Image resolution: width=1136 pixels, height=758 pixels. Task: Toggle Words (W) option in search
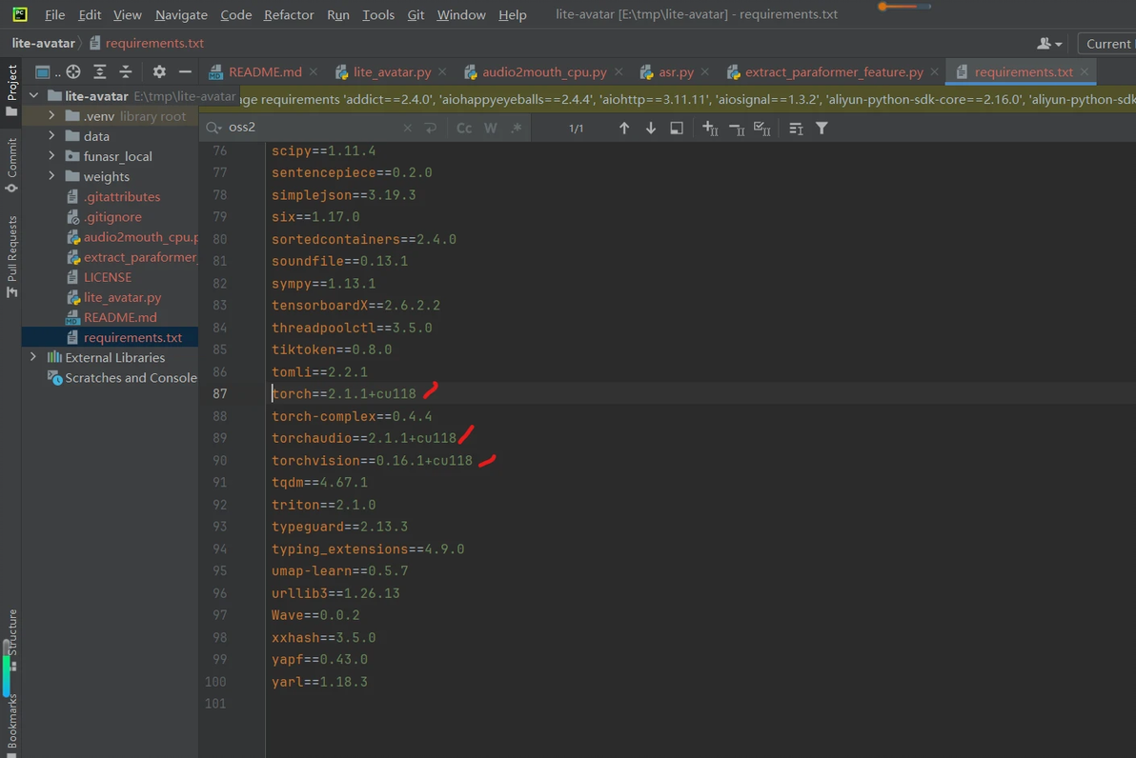[x=490, y=128]
